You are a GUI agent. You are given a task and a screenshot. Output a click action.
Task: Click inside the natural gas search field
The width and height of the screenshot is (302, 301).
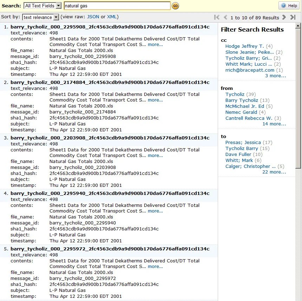[x=116, y=6]
